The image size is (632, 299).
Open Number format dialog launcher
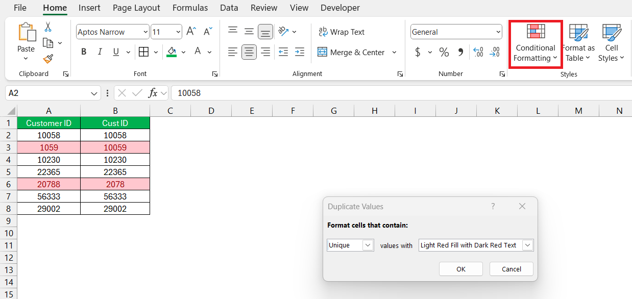pyautogui.click(x=502, y=74)
